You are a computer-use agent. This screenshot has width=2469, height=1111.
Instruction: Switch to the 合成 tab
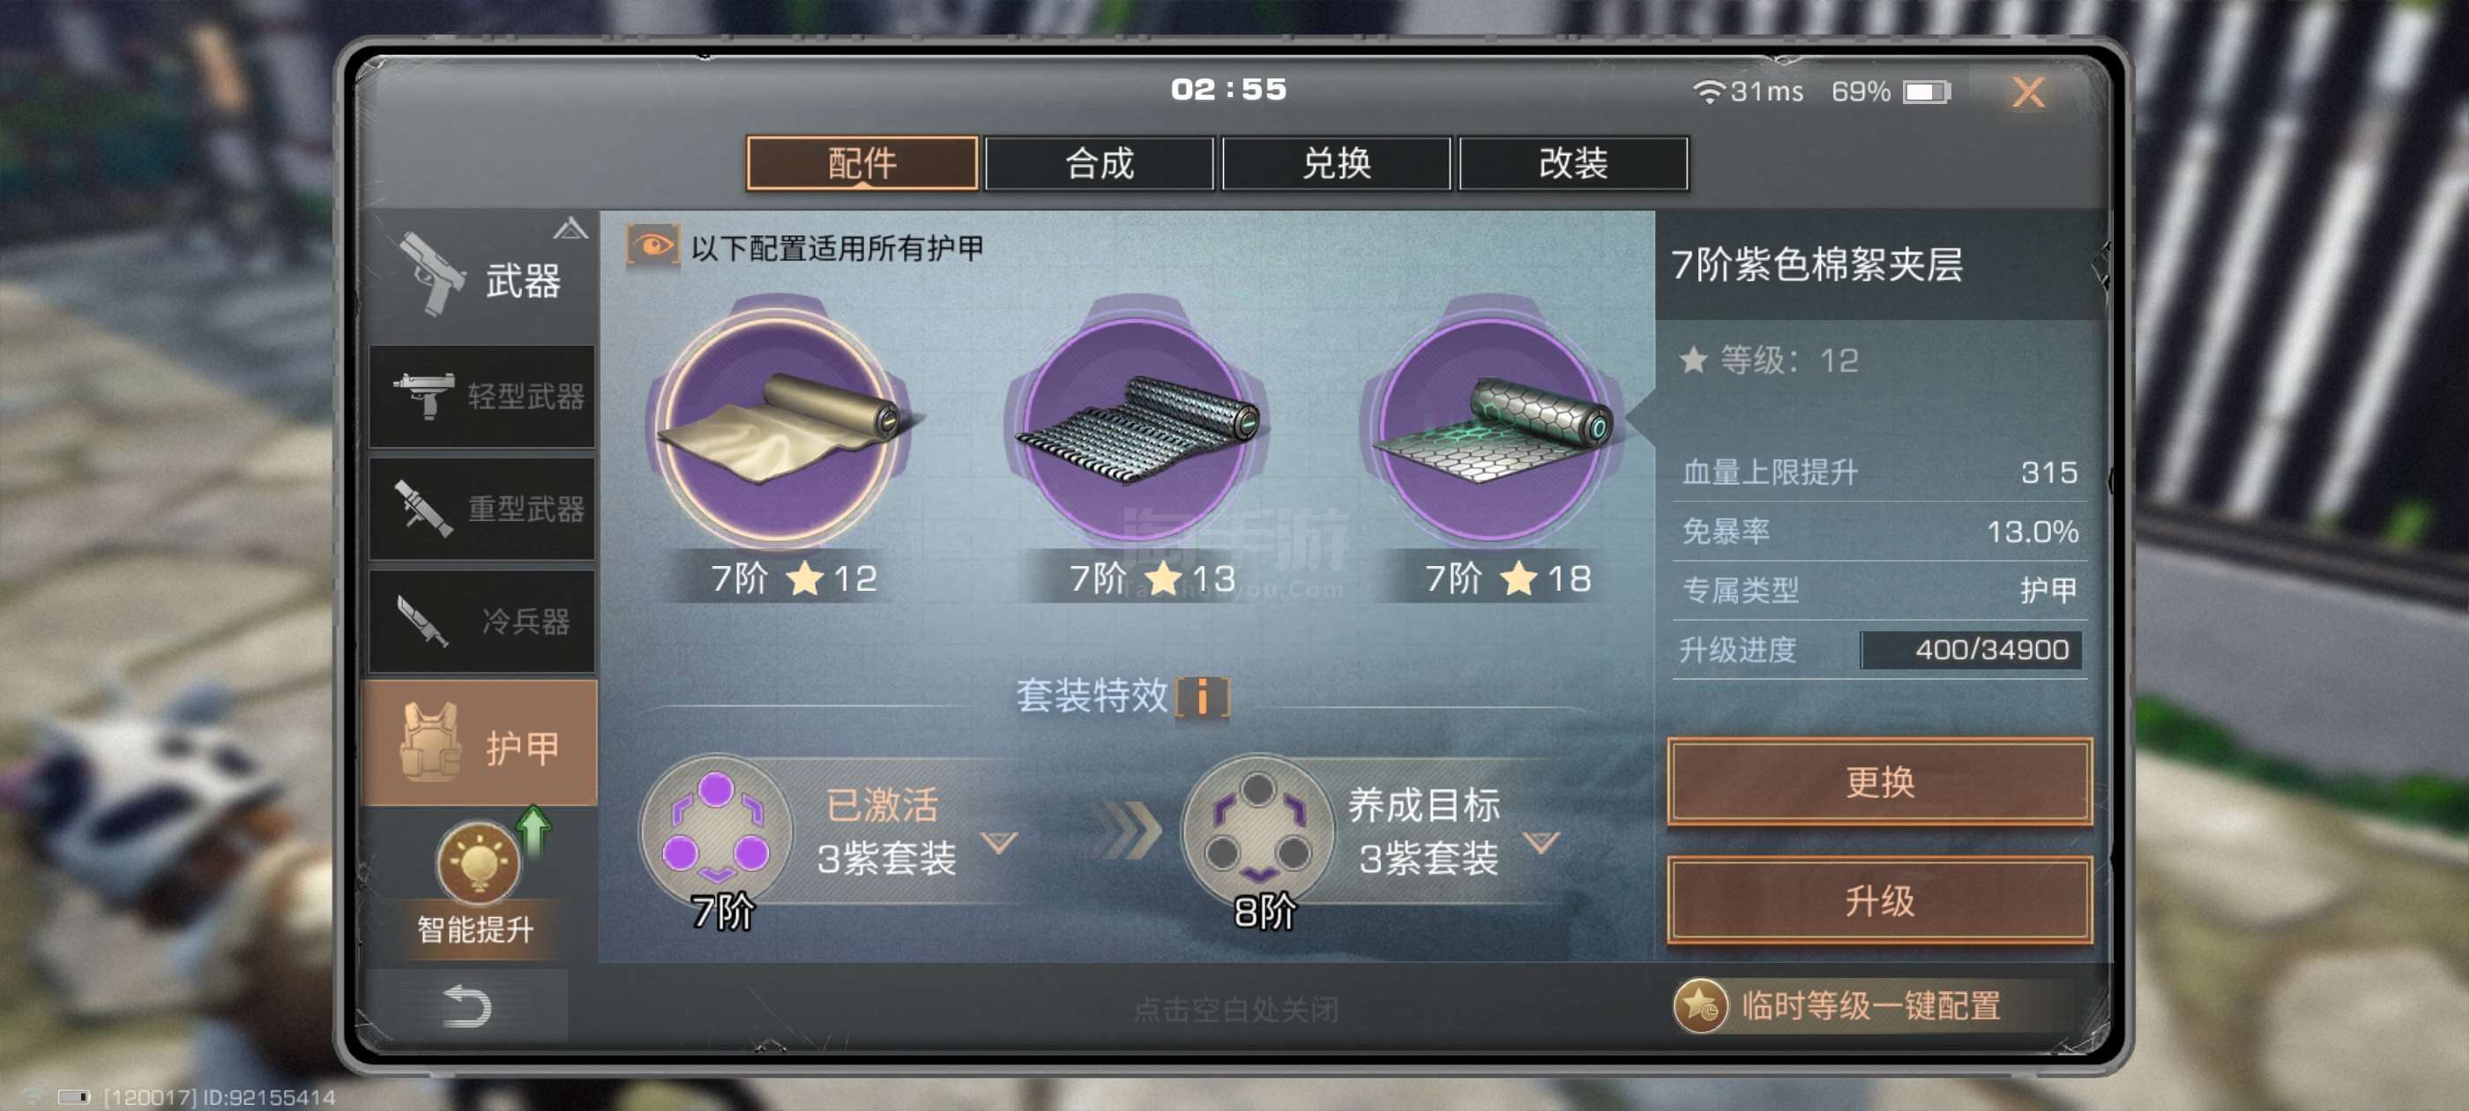tap(1099, 164)
